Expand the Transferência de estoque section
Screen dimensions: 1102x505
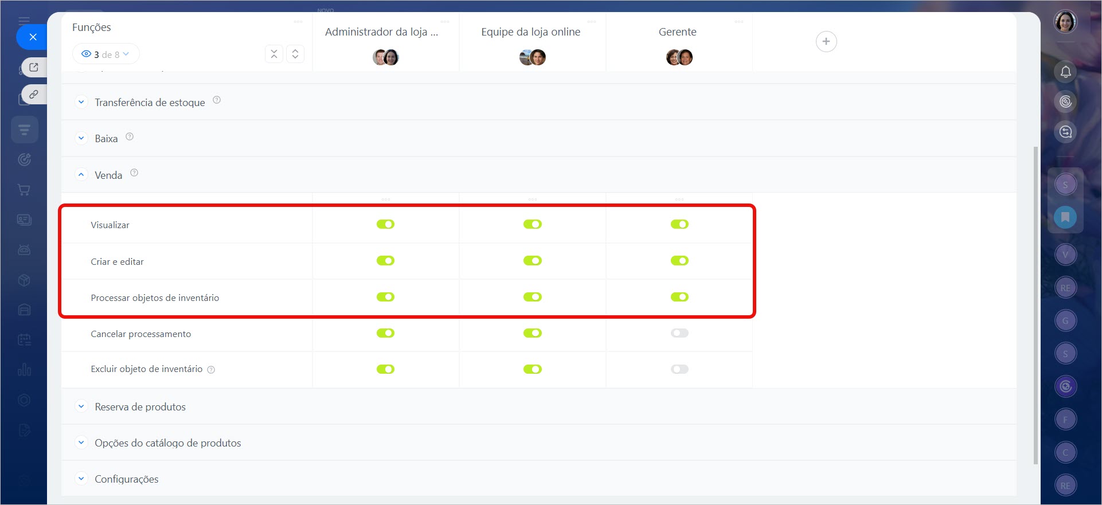point(81,102)
